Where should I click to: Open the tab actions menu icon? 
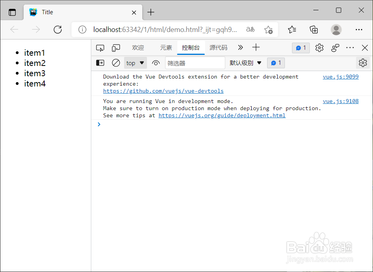point(12,12)
